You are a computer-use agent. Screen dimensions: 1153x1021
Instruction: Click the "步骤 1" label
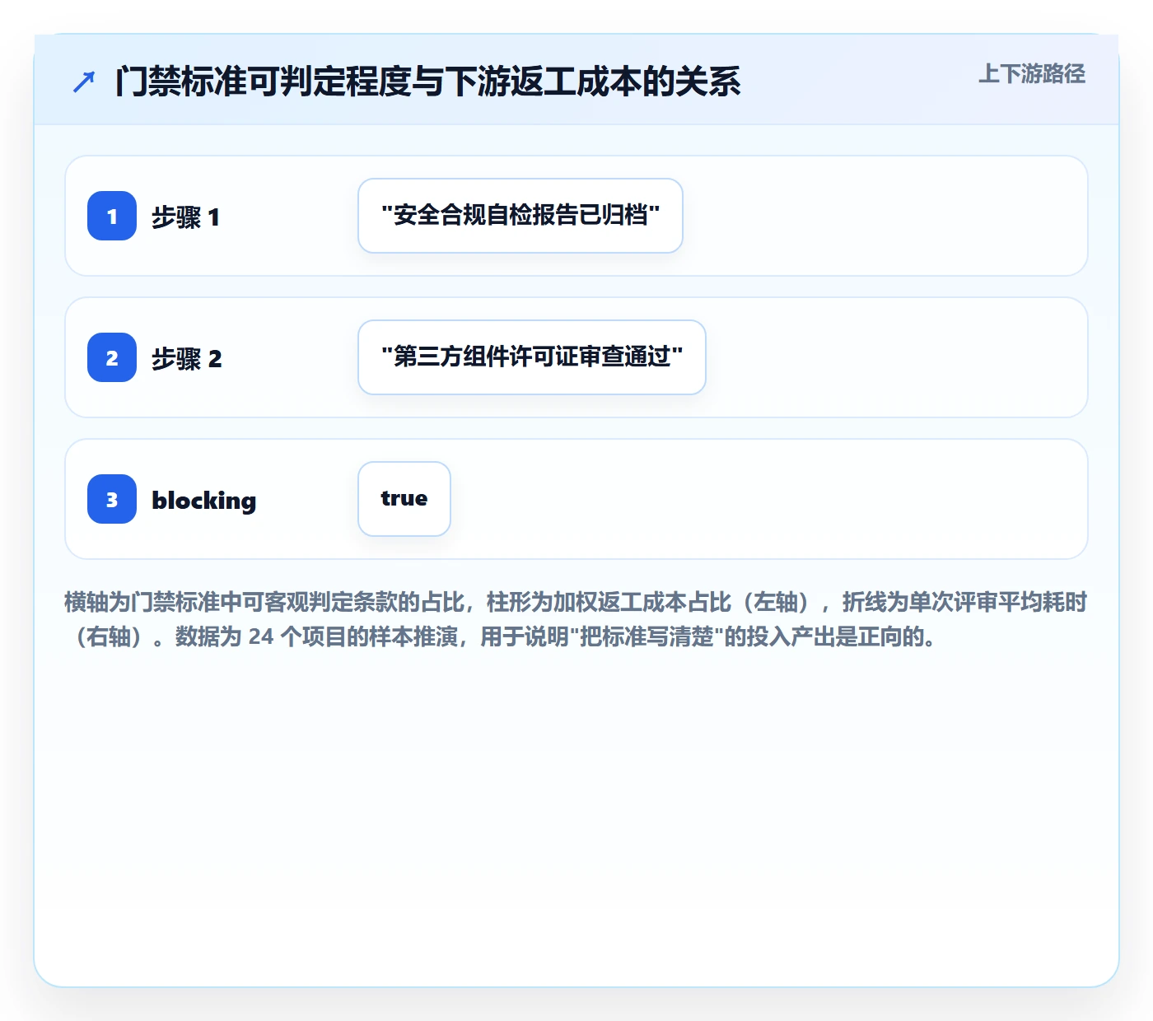[186, 217]
